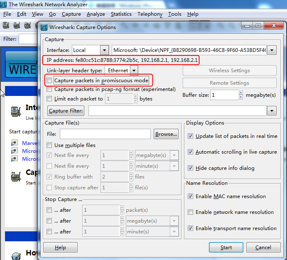This screenshot has height=260, width=287.
Task: Click the Wireshark icon in Capture Options title bar
Action: click(x=44, y=27)
